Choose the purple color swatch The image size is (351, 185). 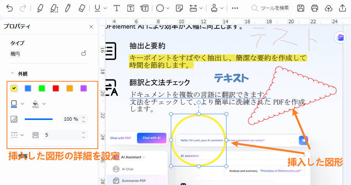83,88
